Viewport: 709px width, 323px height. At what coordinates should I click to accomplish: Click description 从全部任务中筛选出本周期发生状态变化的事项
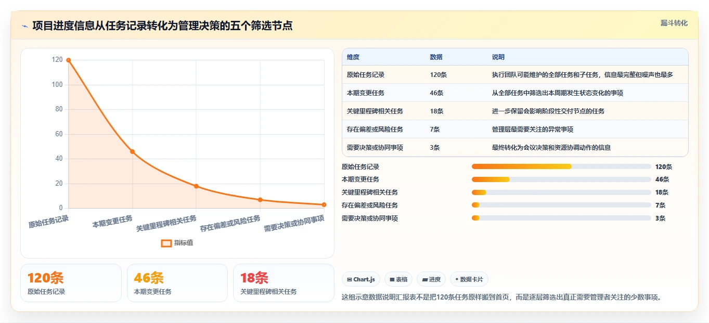tap(558, 93)
